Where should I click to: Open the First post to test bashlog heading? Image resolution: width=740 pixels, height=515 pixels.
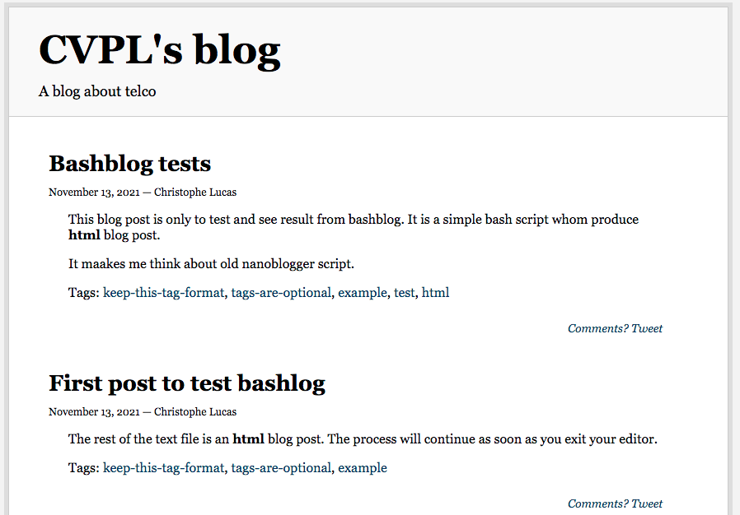point(187,383)
